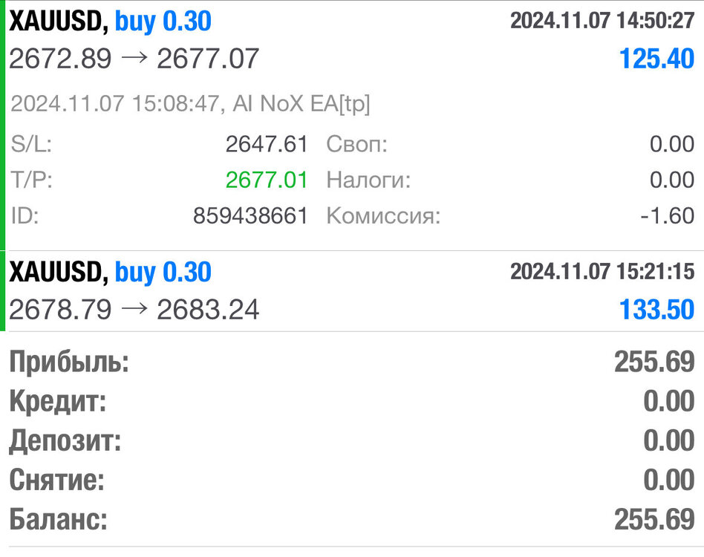Tap the S/L value 2647.61
Screen dimensions: 704x557
tap(267, 144)
